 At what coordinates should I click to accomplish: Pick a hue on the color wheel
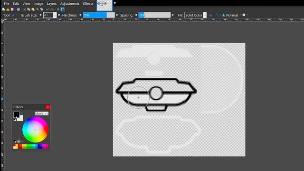click(35, 130)
